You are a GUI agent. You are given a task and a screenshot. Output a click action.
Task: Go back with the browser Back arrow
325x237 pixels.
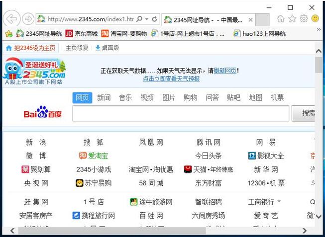[12, 19]
